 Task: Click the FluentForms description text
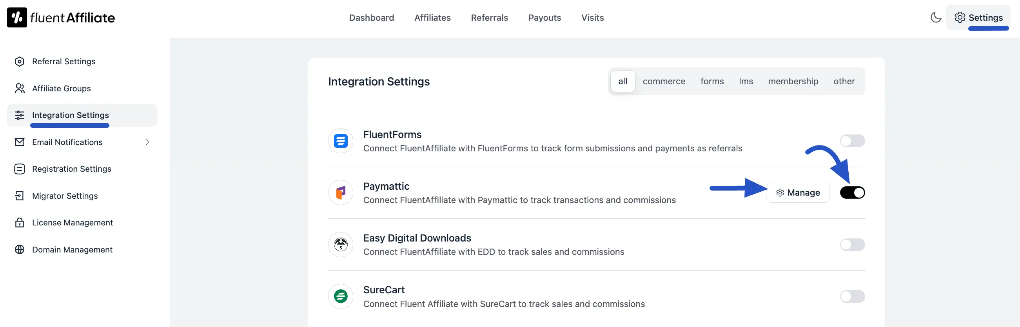tap(553, 148)
